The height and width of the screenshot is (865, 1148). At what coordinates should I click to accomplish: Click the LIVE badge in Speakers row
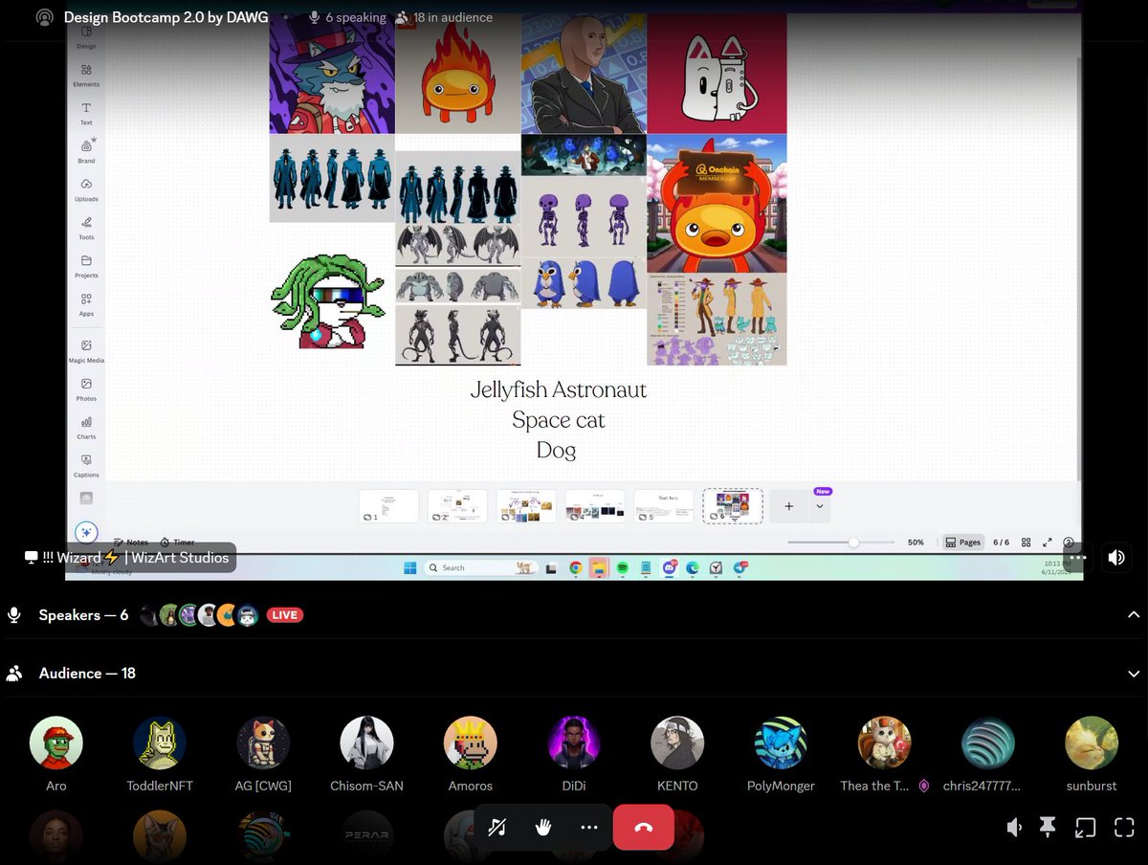pos(284,615)
